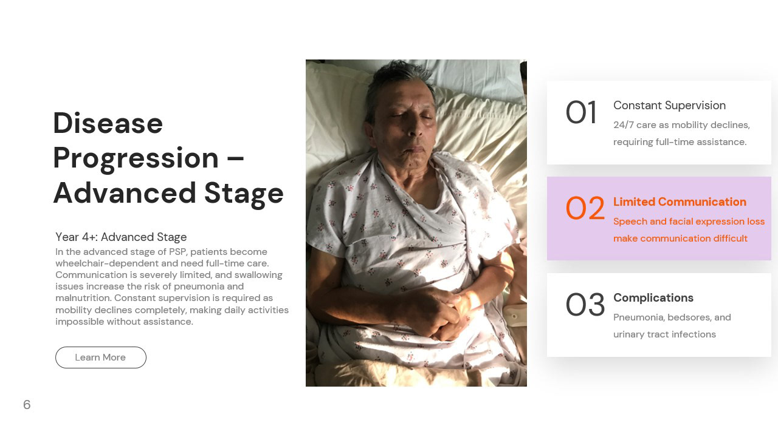This screenshot has width=778, height=437.
Task: Select the advanced stage PSP description paragraph
Action: [172, 286]
